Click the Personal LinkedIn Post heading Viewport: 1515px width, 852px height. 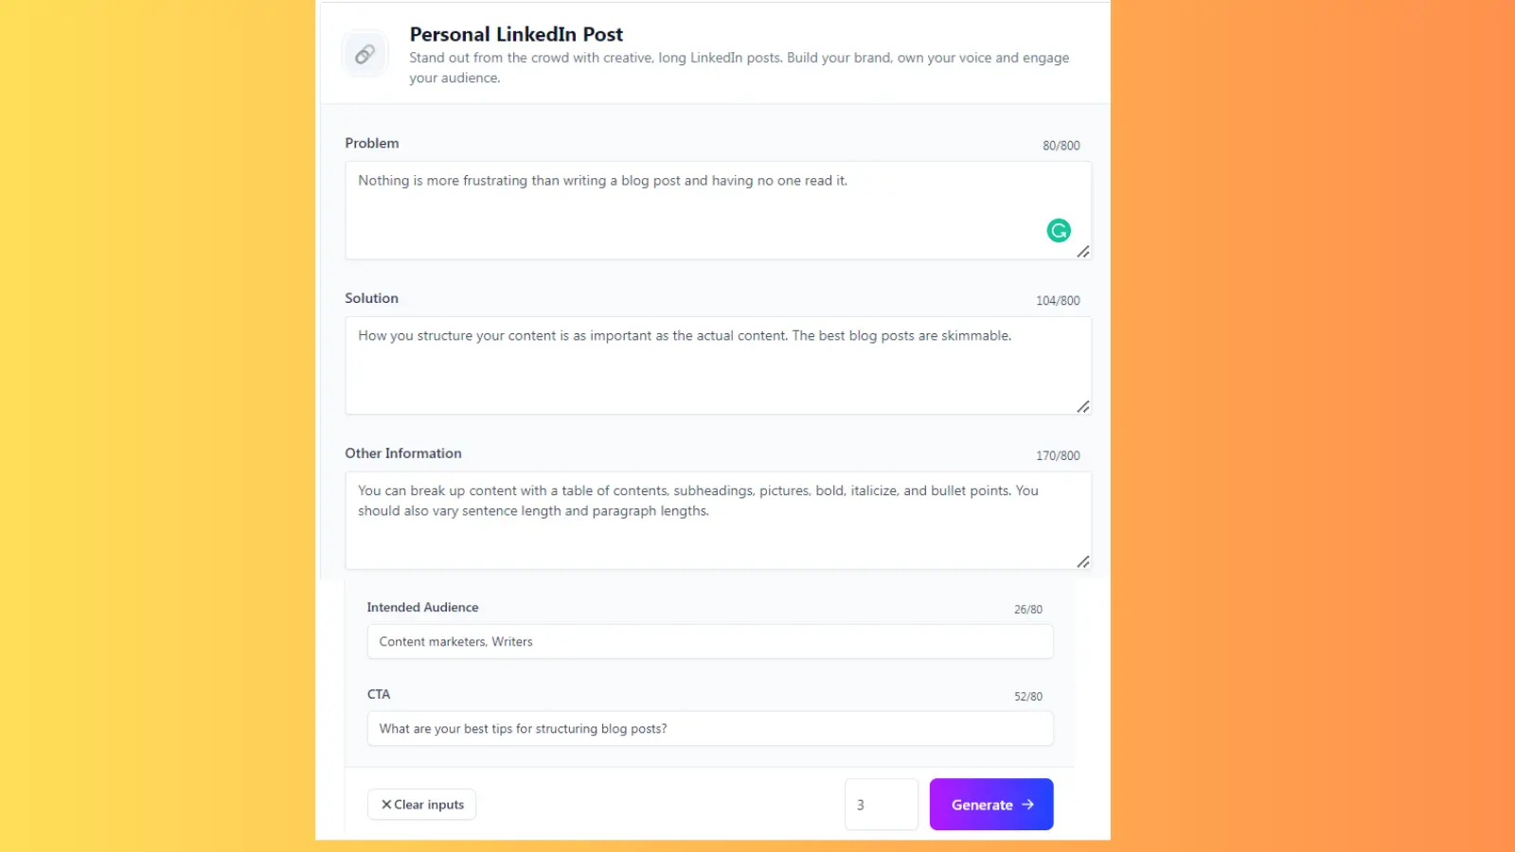tap(516, 34)
